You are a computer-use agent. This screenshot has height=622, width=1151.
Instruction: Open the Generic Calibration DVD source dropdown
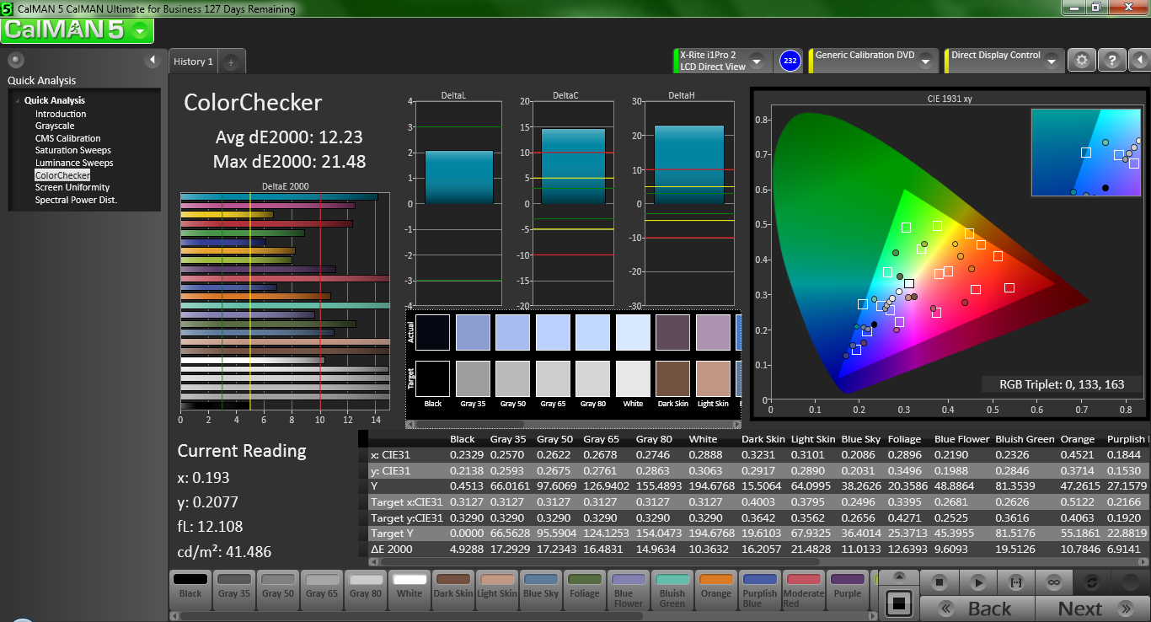[927, 61]
